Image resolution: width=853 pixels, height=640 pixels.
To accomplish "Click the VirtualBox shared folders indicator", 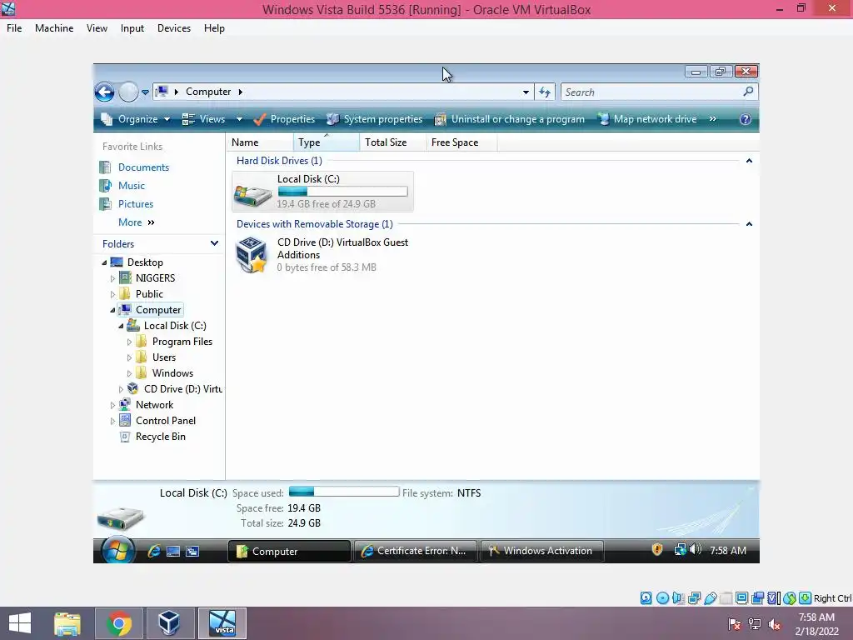I will [x=726, y=598].
